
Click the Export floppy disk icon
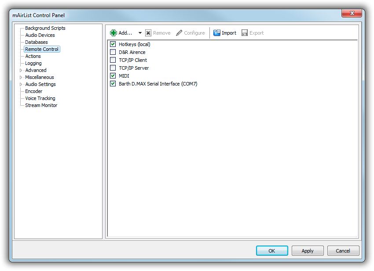click(245, 33)
